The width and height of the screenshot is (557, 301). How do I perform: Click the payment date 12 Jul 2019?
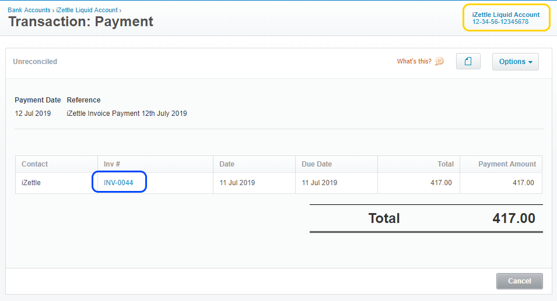coord(33,114)
